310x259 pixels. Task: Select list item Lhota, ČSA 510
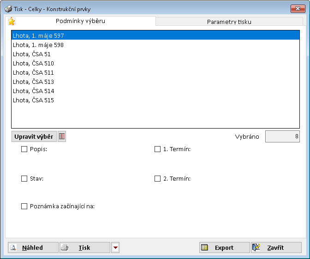tap(33, 64)
